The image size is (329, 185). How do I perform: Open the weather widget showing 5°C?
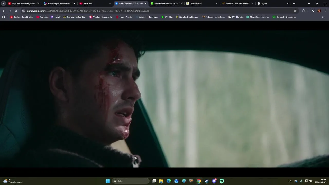(13, 181)
